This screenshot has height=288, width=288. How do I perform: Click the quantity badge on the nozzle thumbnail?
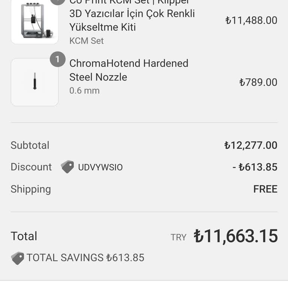point(57,60)
